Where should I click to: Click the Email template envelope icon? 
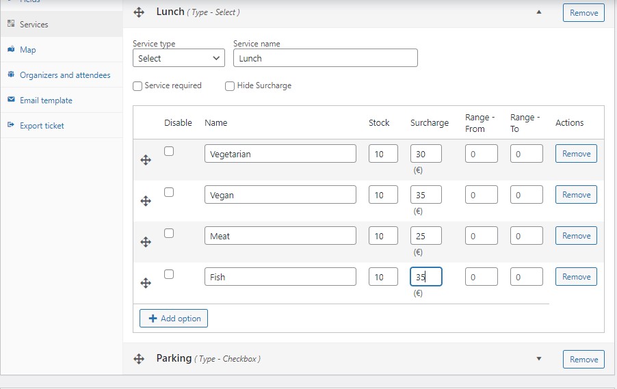[11, 100]
